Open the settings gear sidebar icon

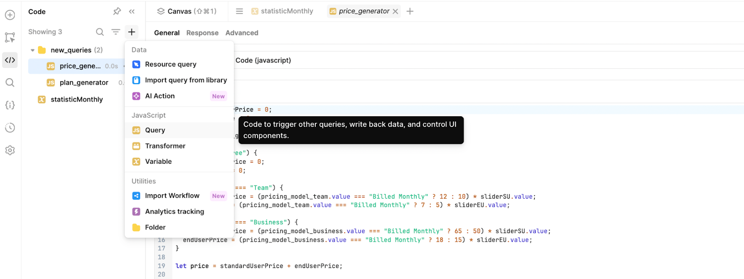tap(10, 150)
